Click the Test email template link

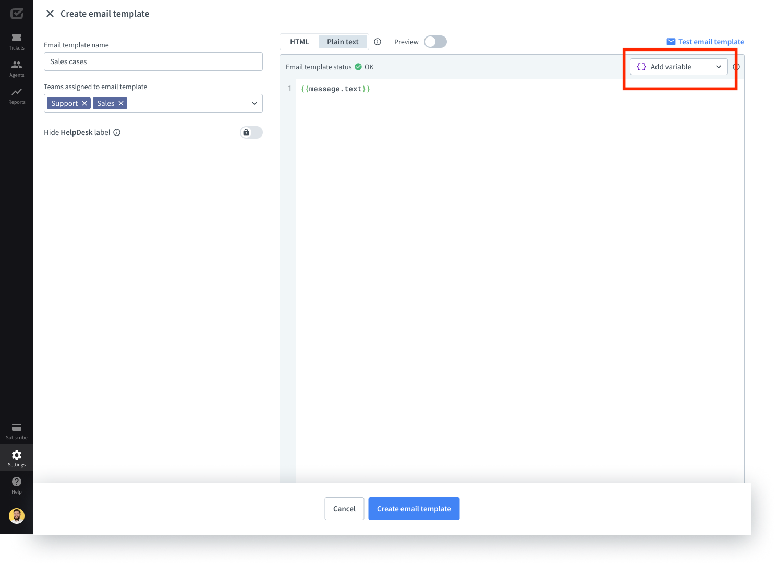pyautogui.click(x=711, y=42)
